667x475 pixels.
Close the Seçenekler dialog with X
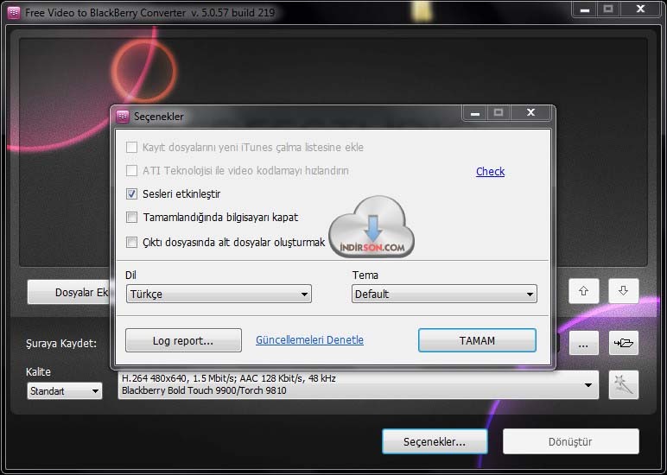point(530,112)
